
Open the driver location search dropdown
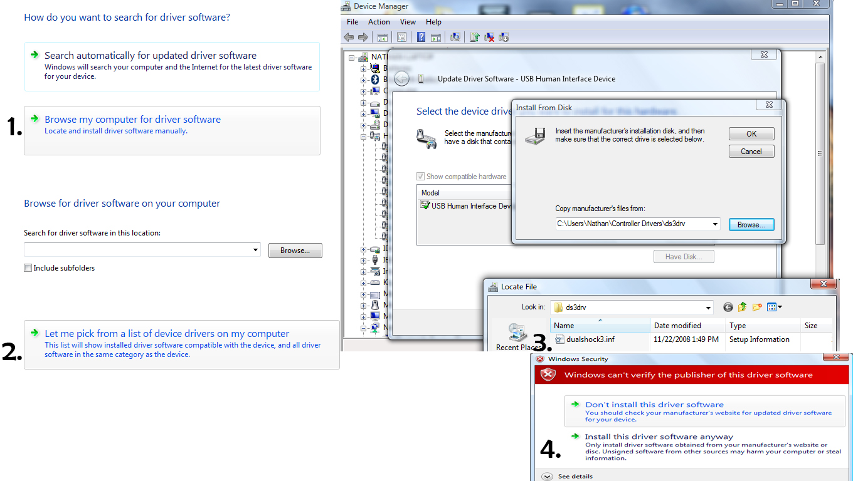pyautogui.click(x=255, y=250)
